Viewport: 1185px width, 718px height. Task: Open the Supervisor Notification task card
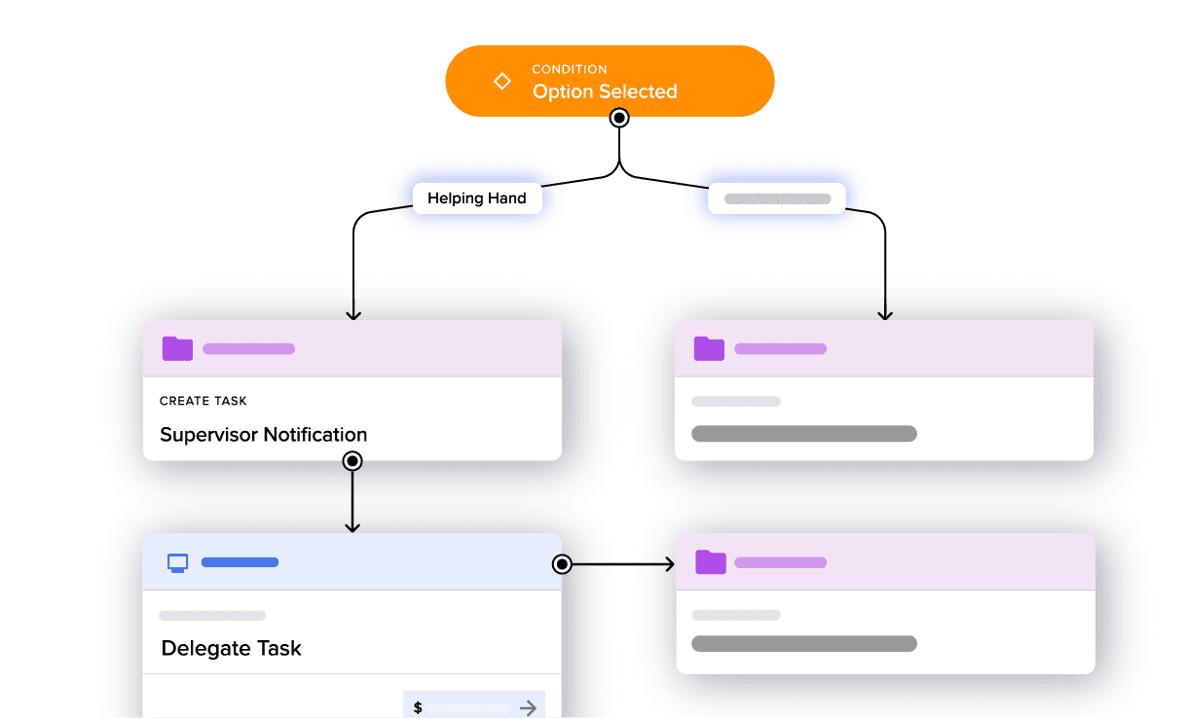click(352, 389)
